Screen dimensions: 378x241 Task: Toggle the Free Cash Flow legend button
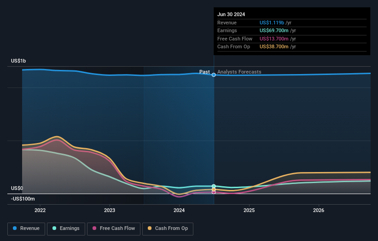click(x=114, y=229)
